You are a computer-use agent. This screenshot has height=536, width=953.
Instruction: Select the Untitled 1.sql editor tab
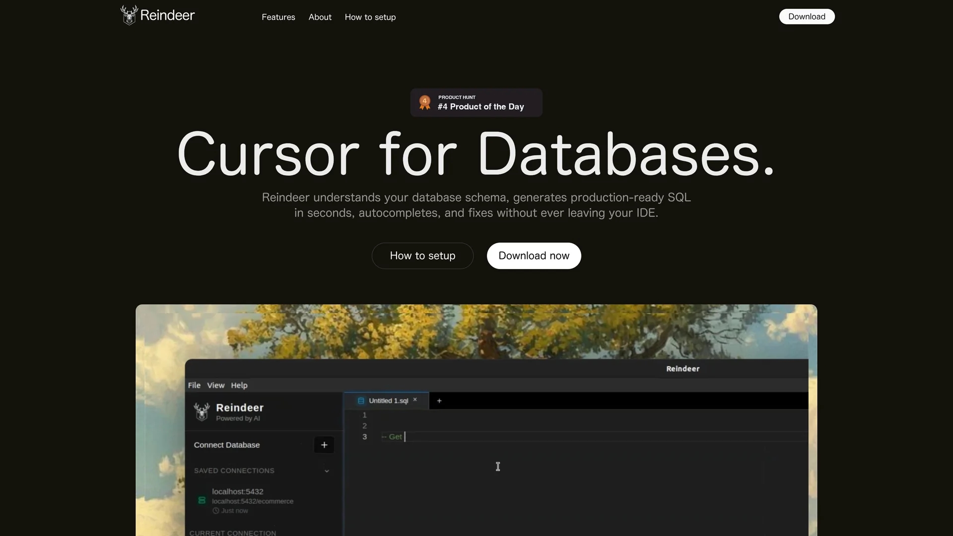click(x=387, y=401)
